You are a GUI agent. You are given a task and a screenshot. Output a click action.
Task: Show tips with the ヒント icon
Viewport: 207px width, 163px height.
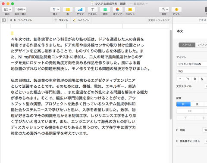tap(176, 9)
